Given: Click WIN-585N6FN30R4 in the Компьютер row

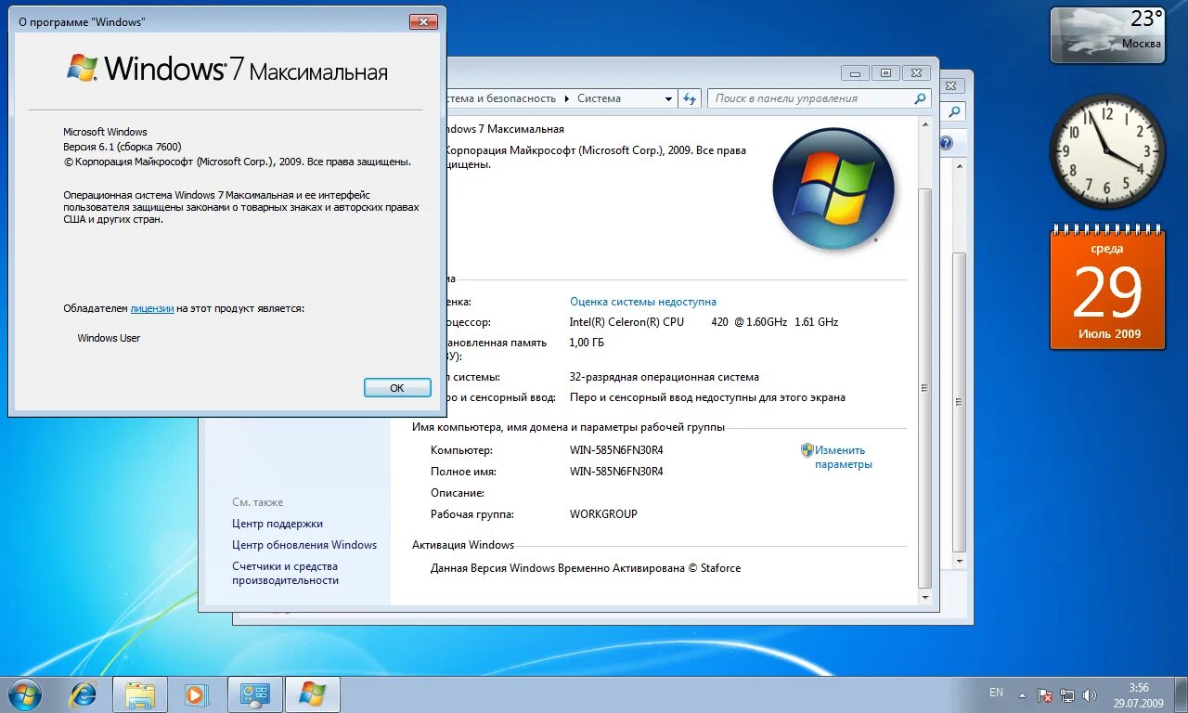Looking at the screenshot, I should click(x=616, y=450).
